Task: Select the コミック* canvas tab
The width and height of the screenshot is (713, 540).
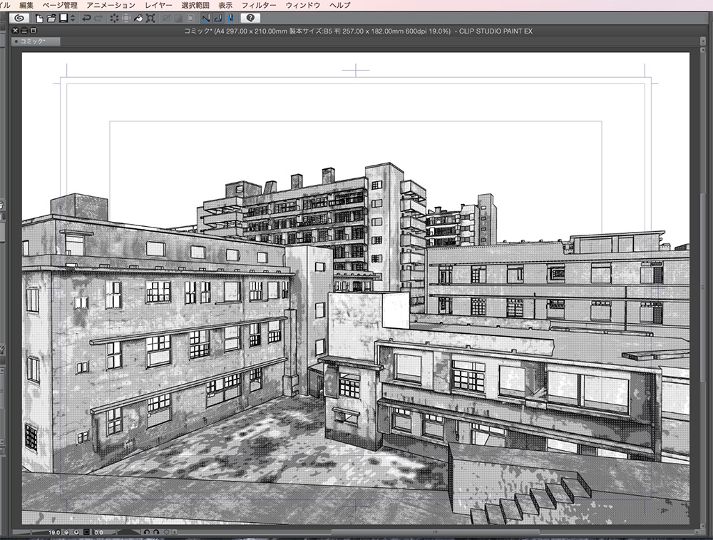Action: point(36,41)
